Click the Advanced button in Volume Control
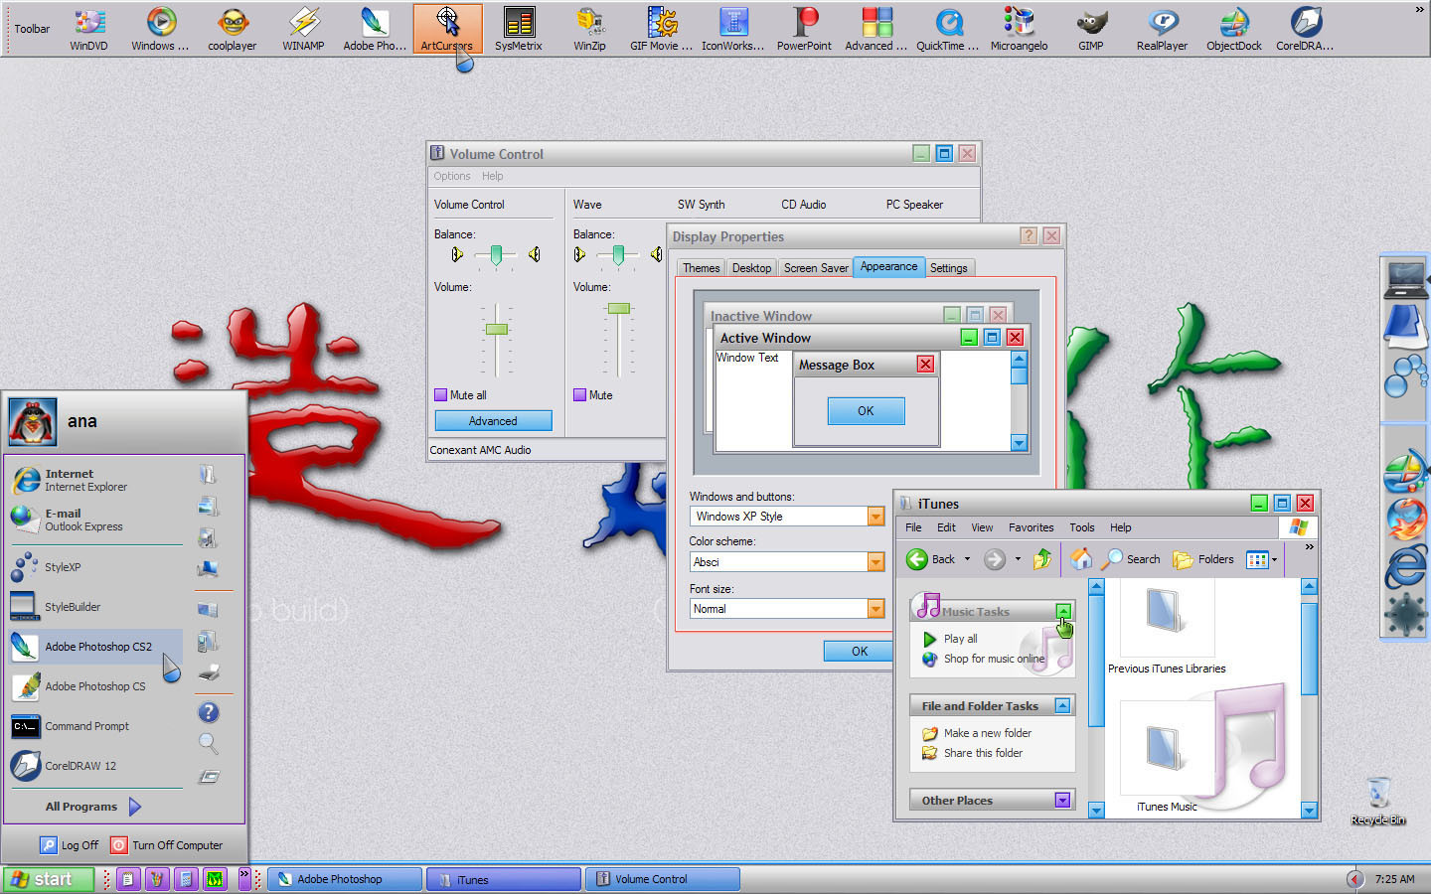 coord(493,421)
